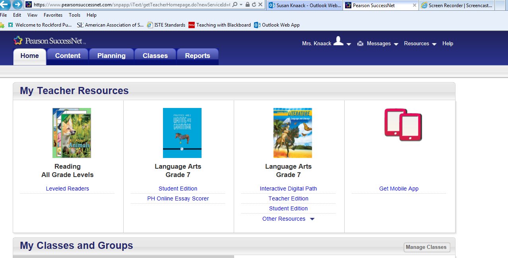Expand the Messages dropdown arrow
Screen dimensions: 508x258
pos(396,44)
